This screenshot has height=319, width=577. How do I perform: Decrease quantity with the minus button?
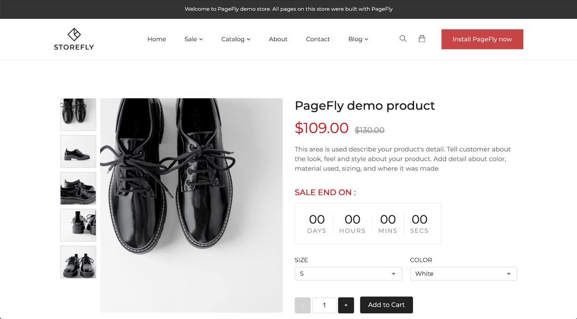pos(302,305)
